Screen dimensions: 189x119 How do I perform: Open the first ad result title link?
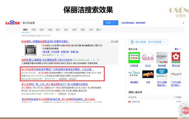[45, 41]
